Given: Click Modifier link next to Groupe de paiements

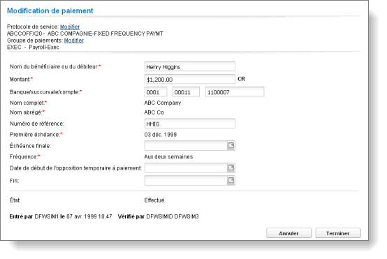Looking at the screenshot, I should click(74, 40).
